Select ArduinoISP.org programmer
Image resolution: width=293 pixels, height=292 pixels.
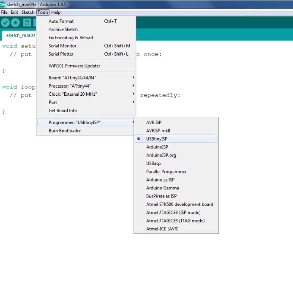(x=176, y=155)
